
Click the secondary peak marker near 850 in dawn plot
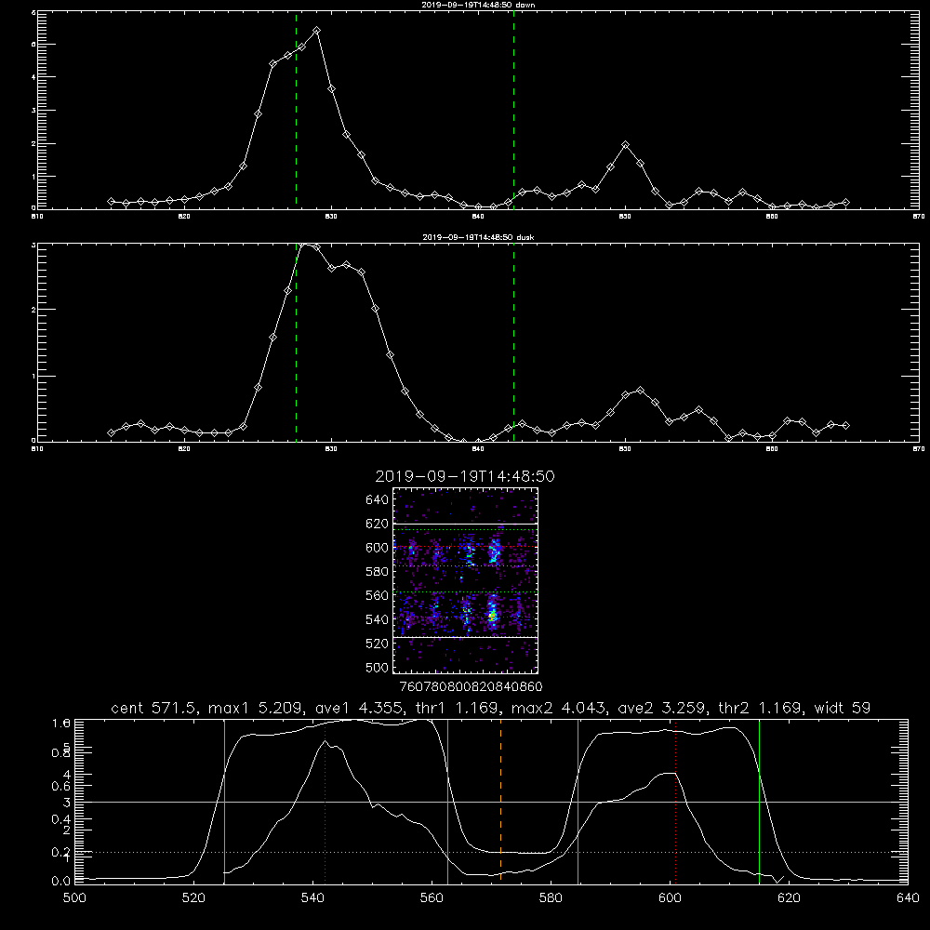point(625,145)
